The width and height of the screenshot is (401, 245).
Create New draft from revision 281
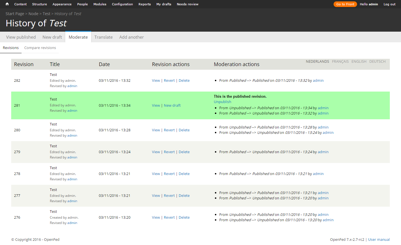[x=172, y=106]
